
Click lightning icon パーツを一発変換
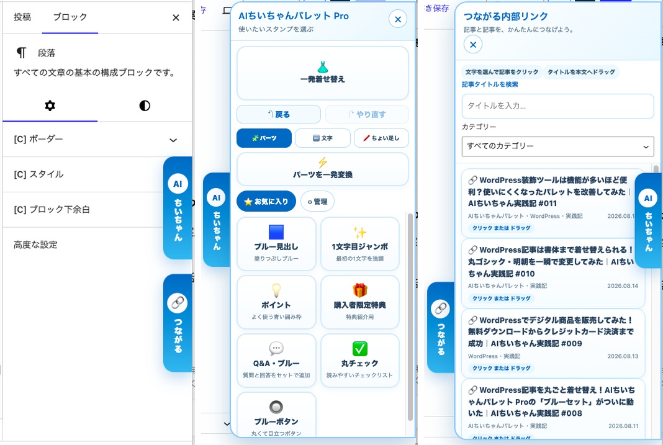pyautogui.click(x=323, y=162)
